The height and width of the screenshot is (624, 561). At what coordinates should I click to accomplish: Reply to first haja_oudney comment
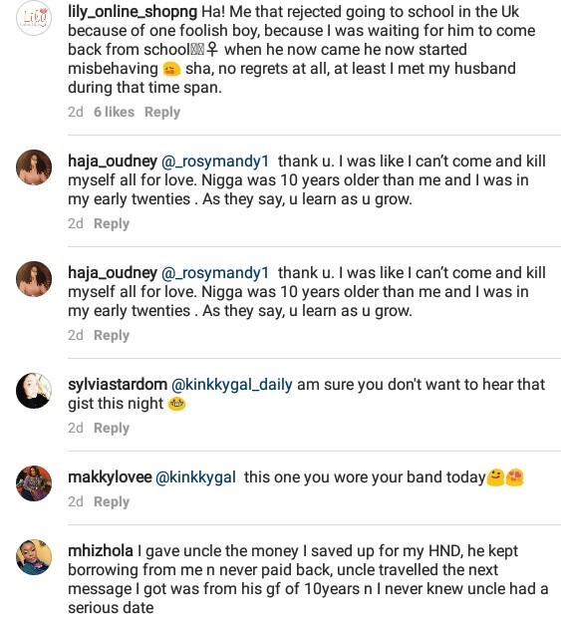click(x=112, y=224)
